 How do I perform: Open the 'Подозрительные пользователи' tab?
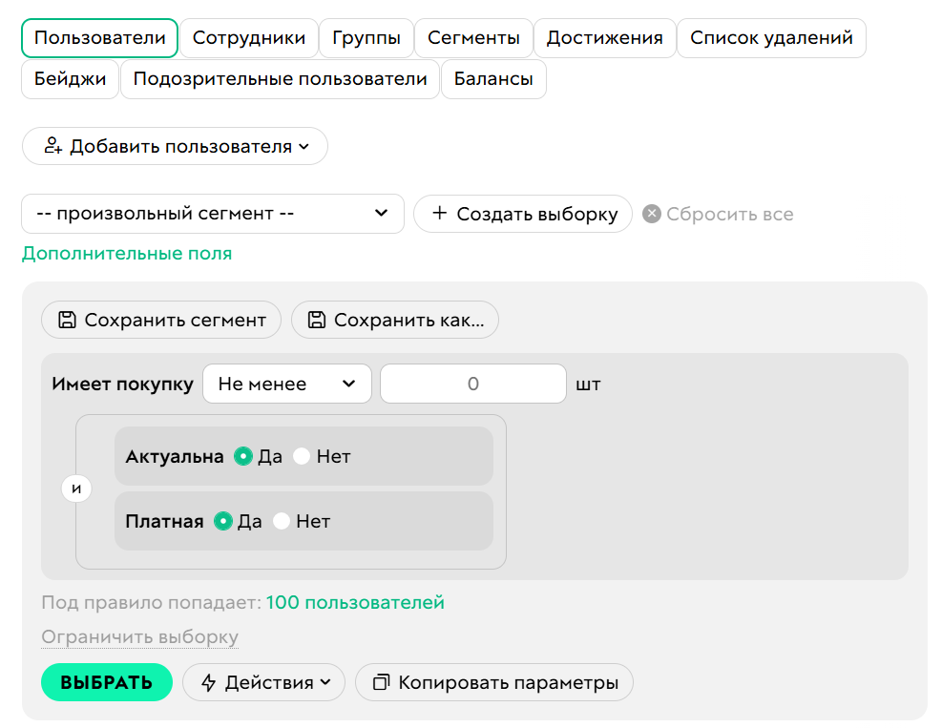pos(280,79)
